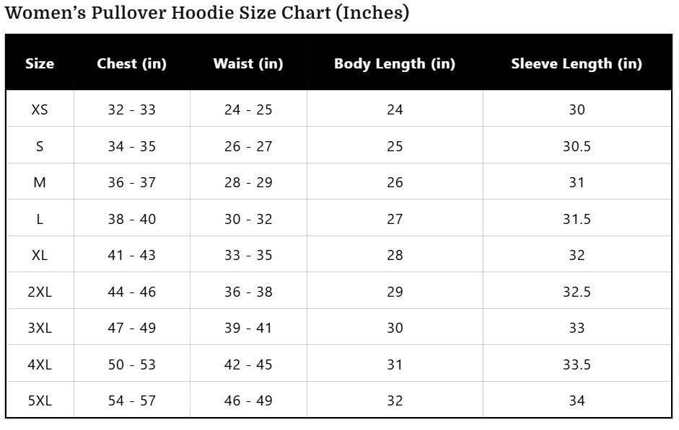Click the body length value 29
This screenshot has height=430, width=679.
pos(395,292)
